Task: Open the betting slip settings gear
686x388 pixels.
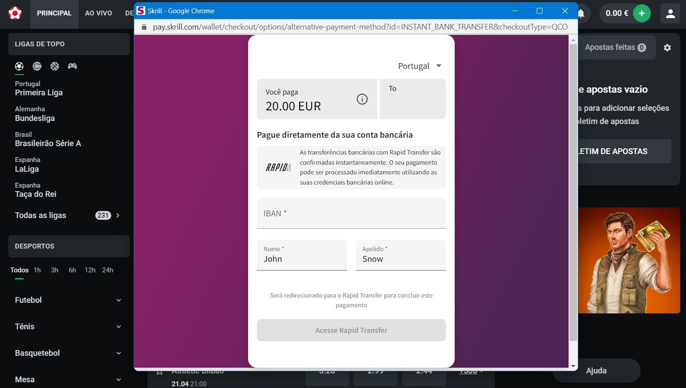Action: (667, 48)
